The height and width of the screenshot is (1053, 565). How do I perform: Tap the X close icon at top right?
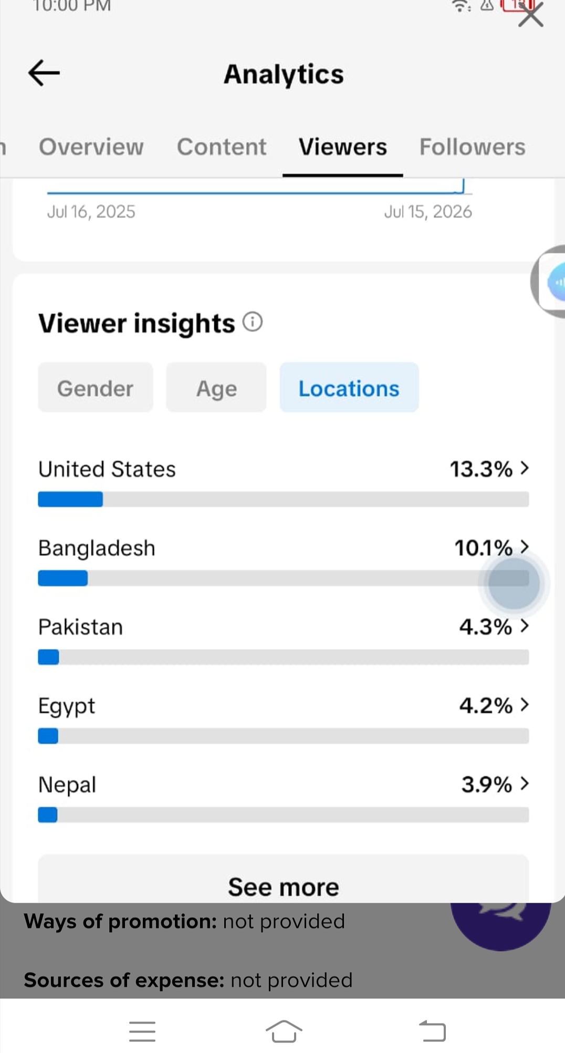pyautogui.click(x=530, y=15)
